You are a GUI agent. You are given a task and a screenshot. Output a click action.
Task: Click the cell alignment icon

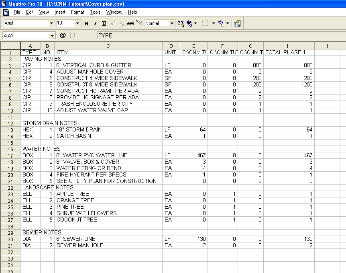[181, 23]
